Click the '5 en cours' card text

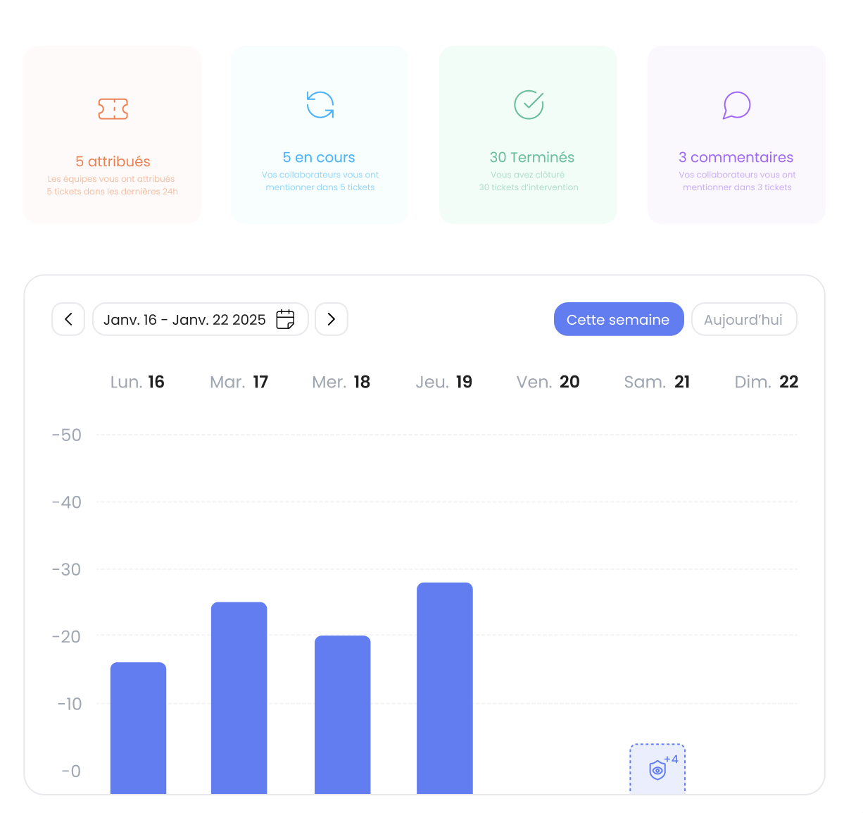point(320,157)
